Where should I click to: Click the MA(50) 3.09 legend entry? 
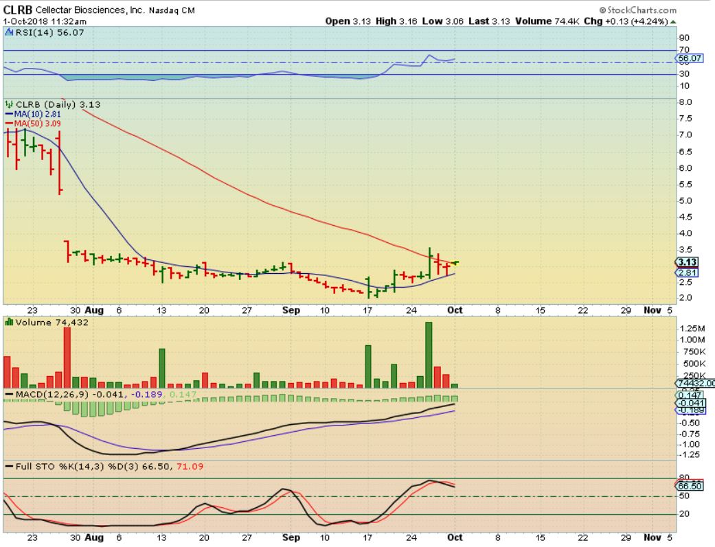click(x=37, y=124)
